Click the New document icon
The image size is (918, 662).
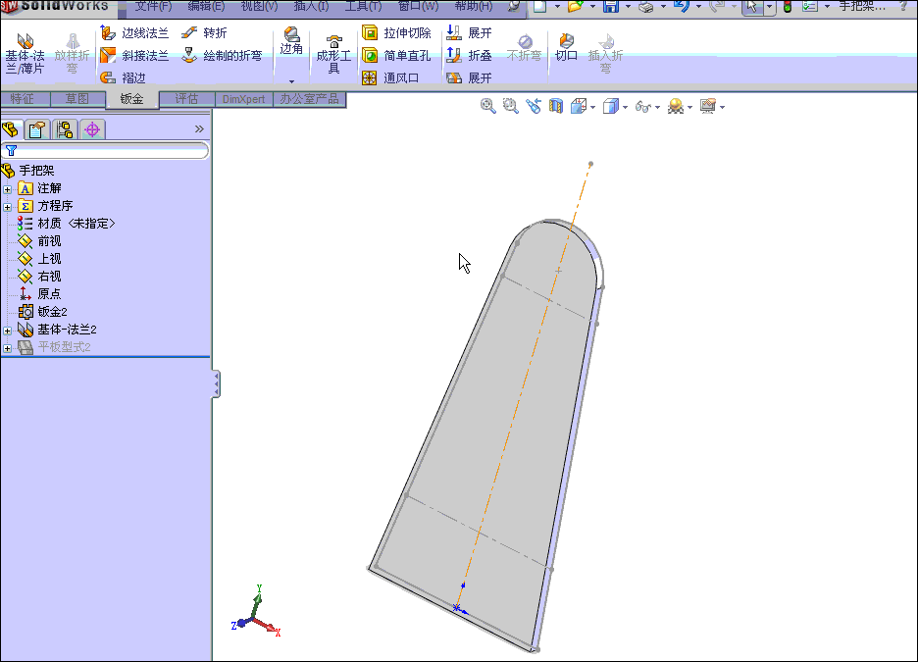tap(540, 7)
